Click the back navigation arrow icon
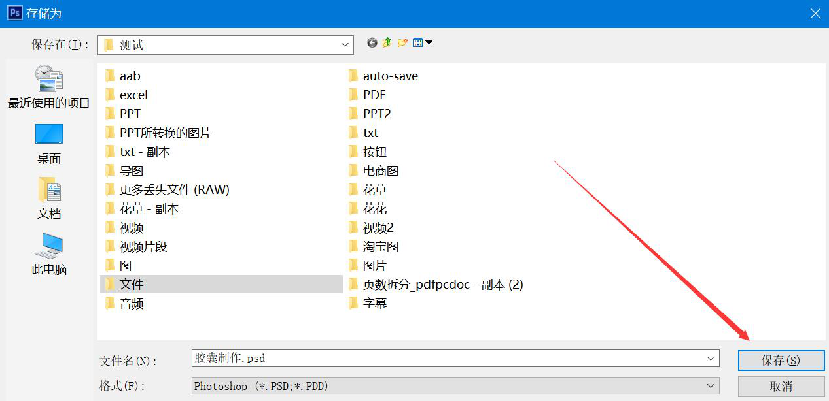This screenshot has height=401, width=829. pyautogui.click(x=372, y=43)
